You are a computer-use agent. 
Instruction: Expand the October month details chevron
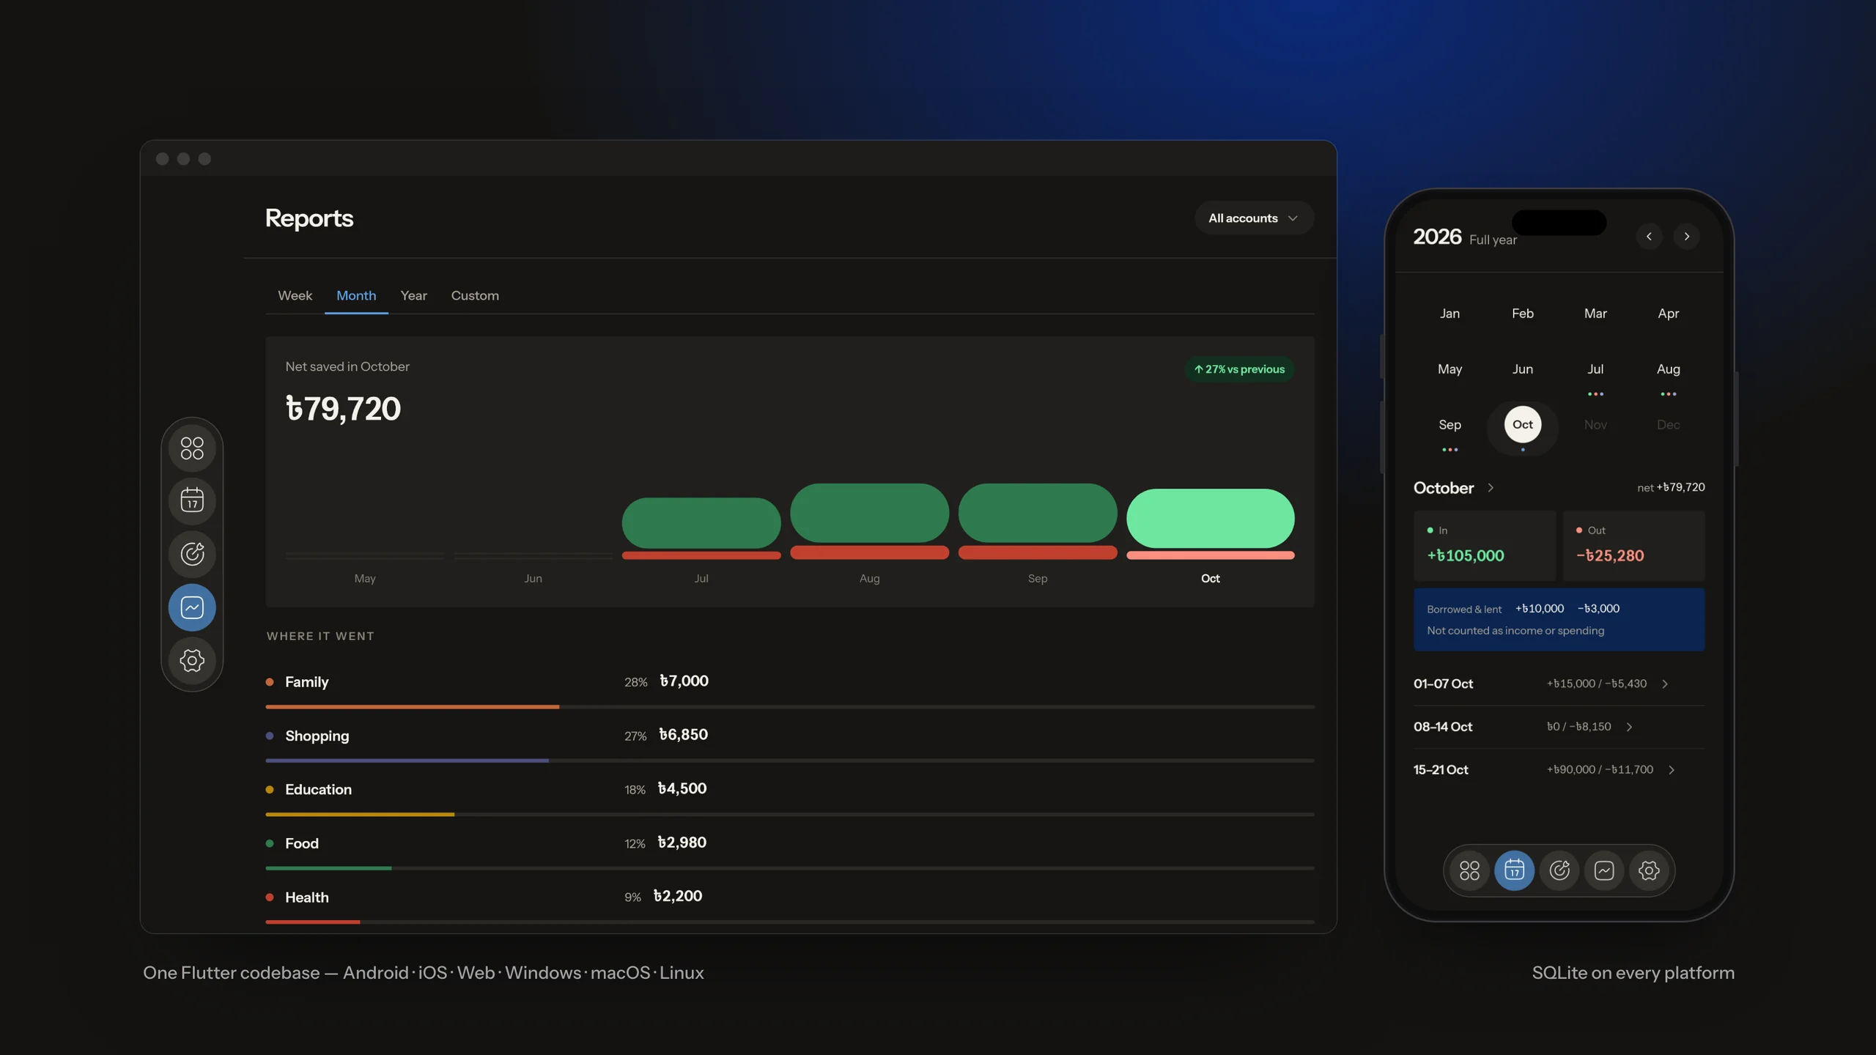coord(1491,488)
